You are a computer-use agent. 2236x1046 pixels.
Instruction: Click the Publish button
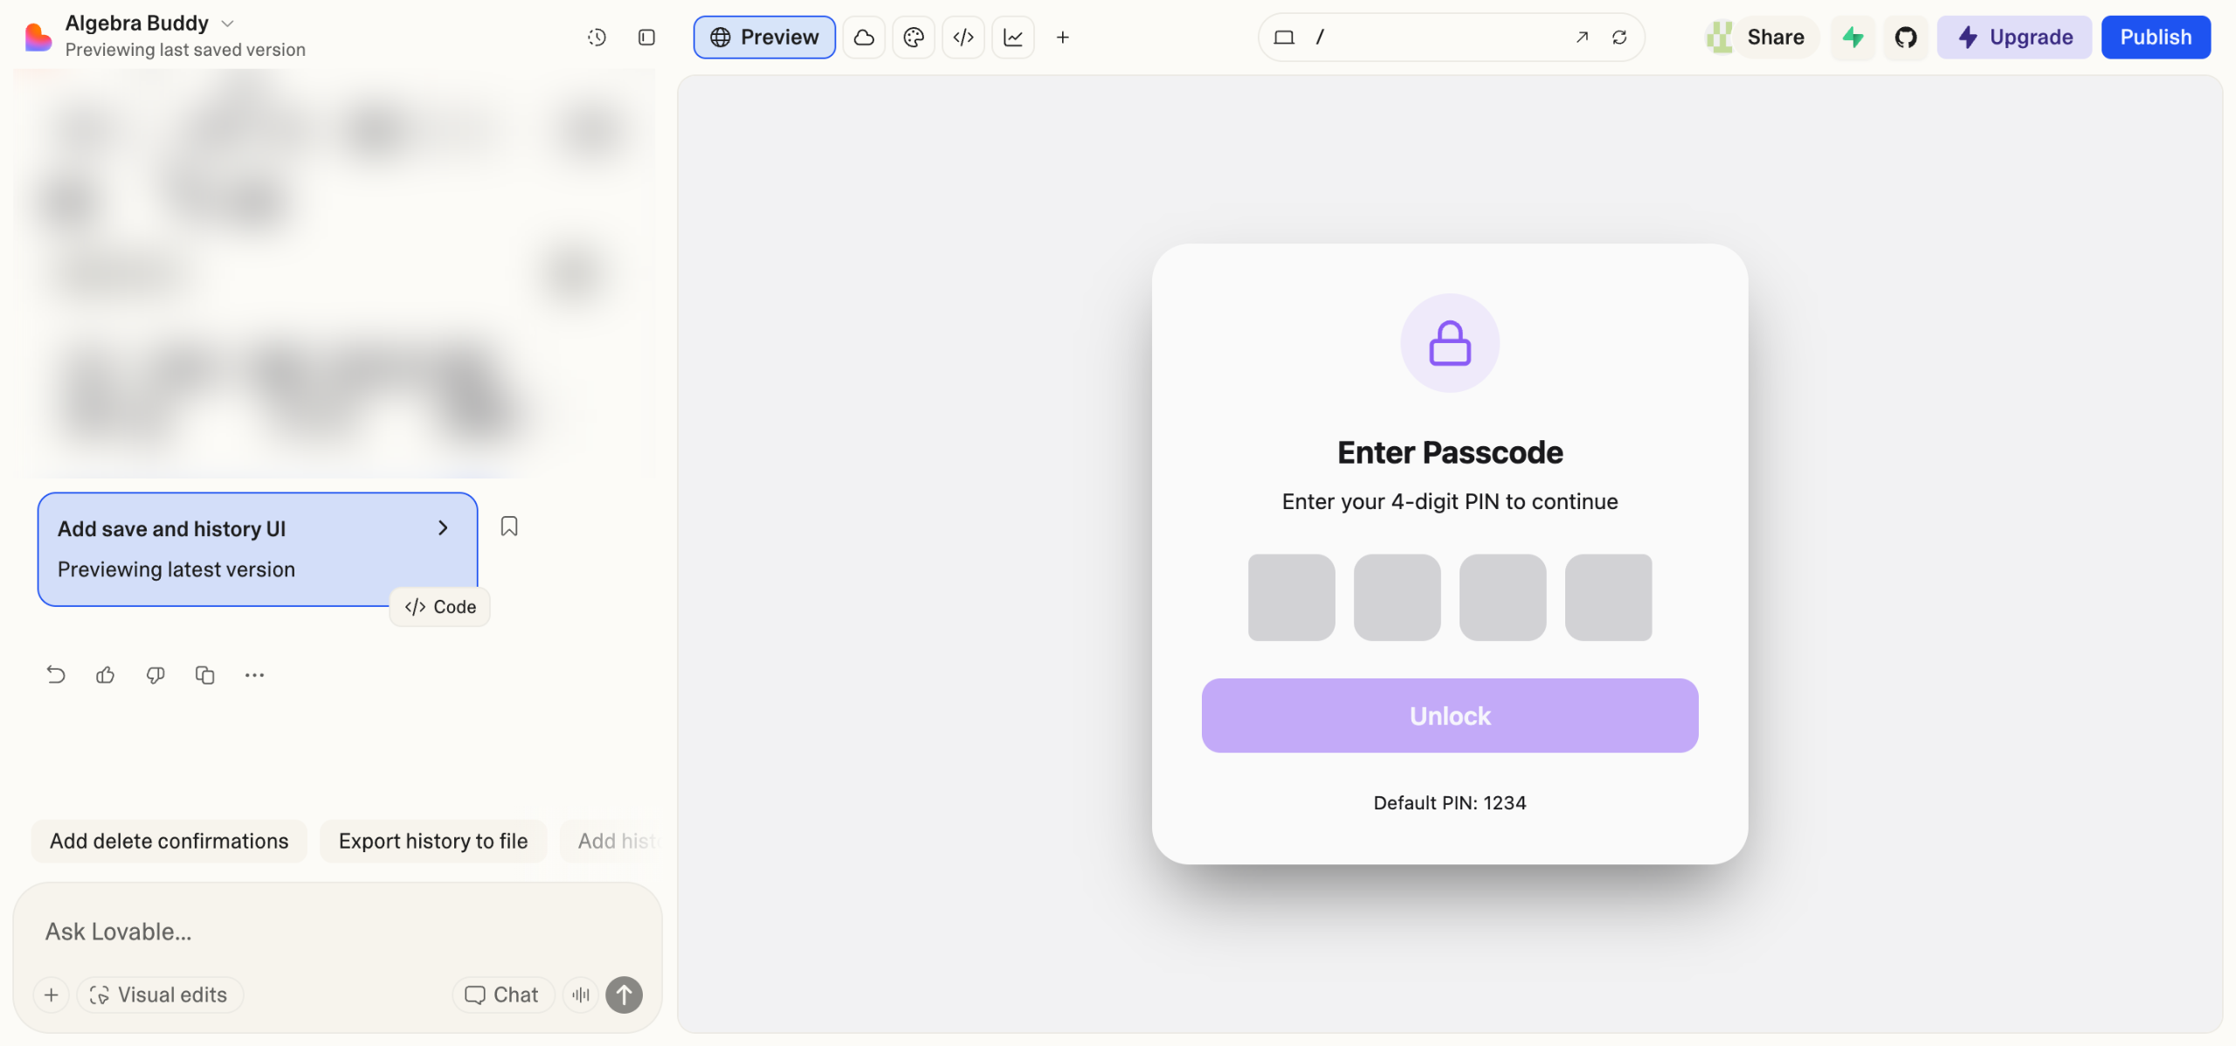tap(2156, 38)
